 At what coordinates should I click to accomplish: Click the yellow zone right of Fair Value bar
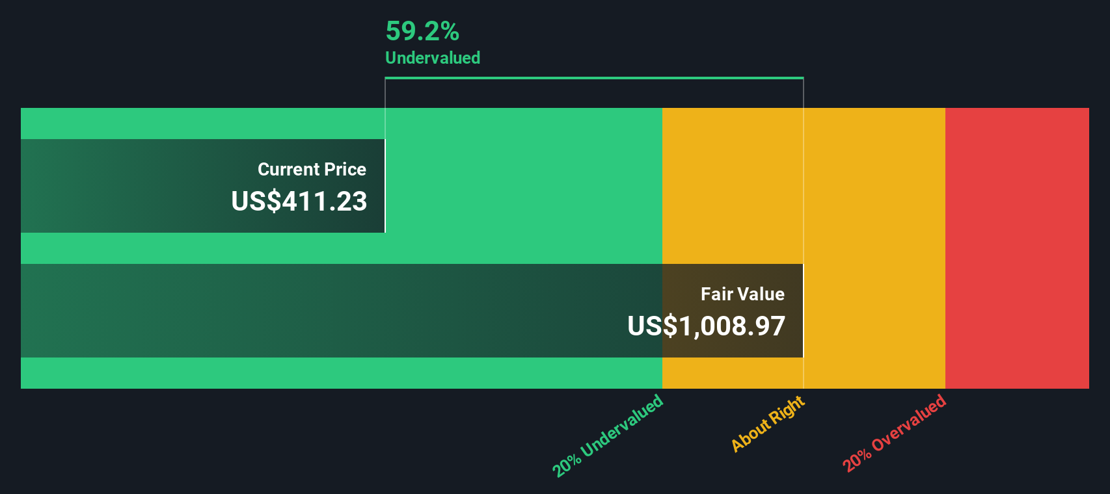(x=873, y=311)
